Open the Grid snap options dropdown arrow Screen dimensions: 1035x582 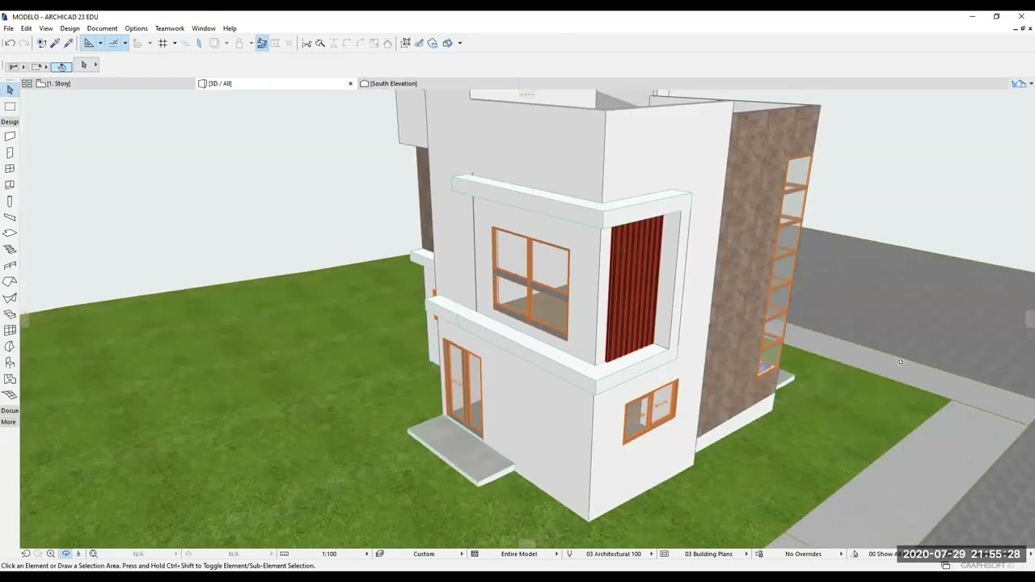(x=174, y=43)
